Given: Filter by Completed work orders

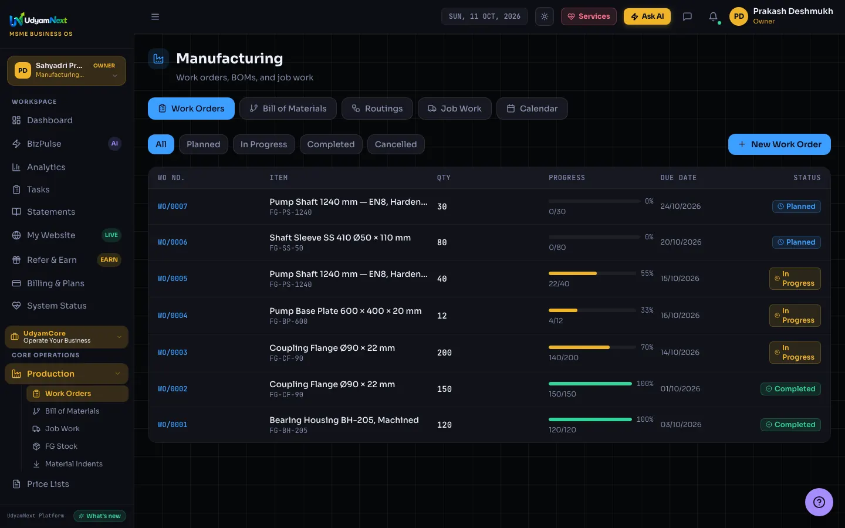Looking at the screenshot, I should (331, 144).
